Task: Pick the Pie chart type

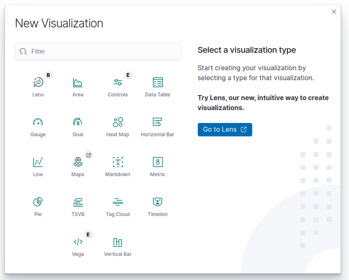Action: tap(38, 202)
